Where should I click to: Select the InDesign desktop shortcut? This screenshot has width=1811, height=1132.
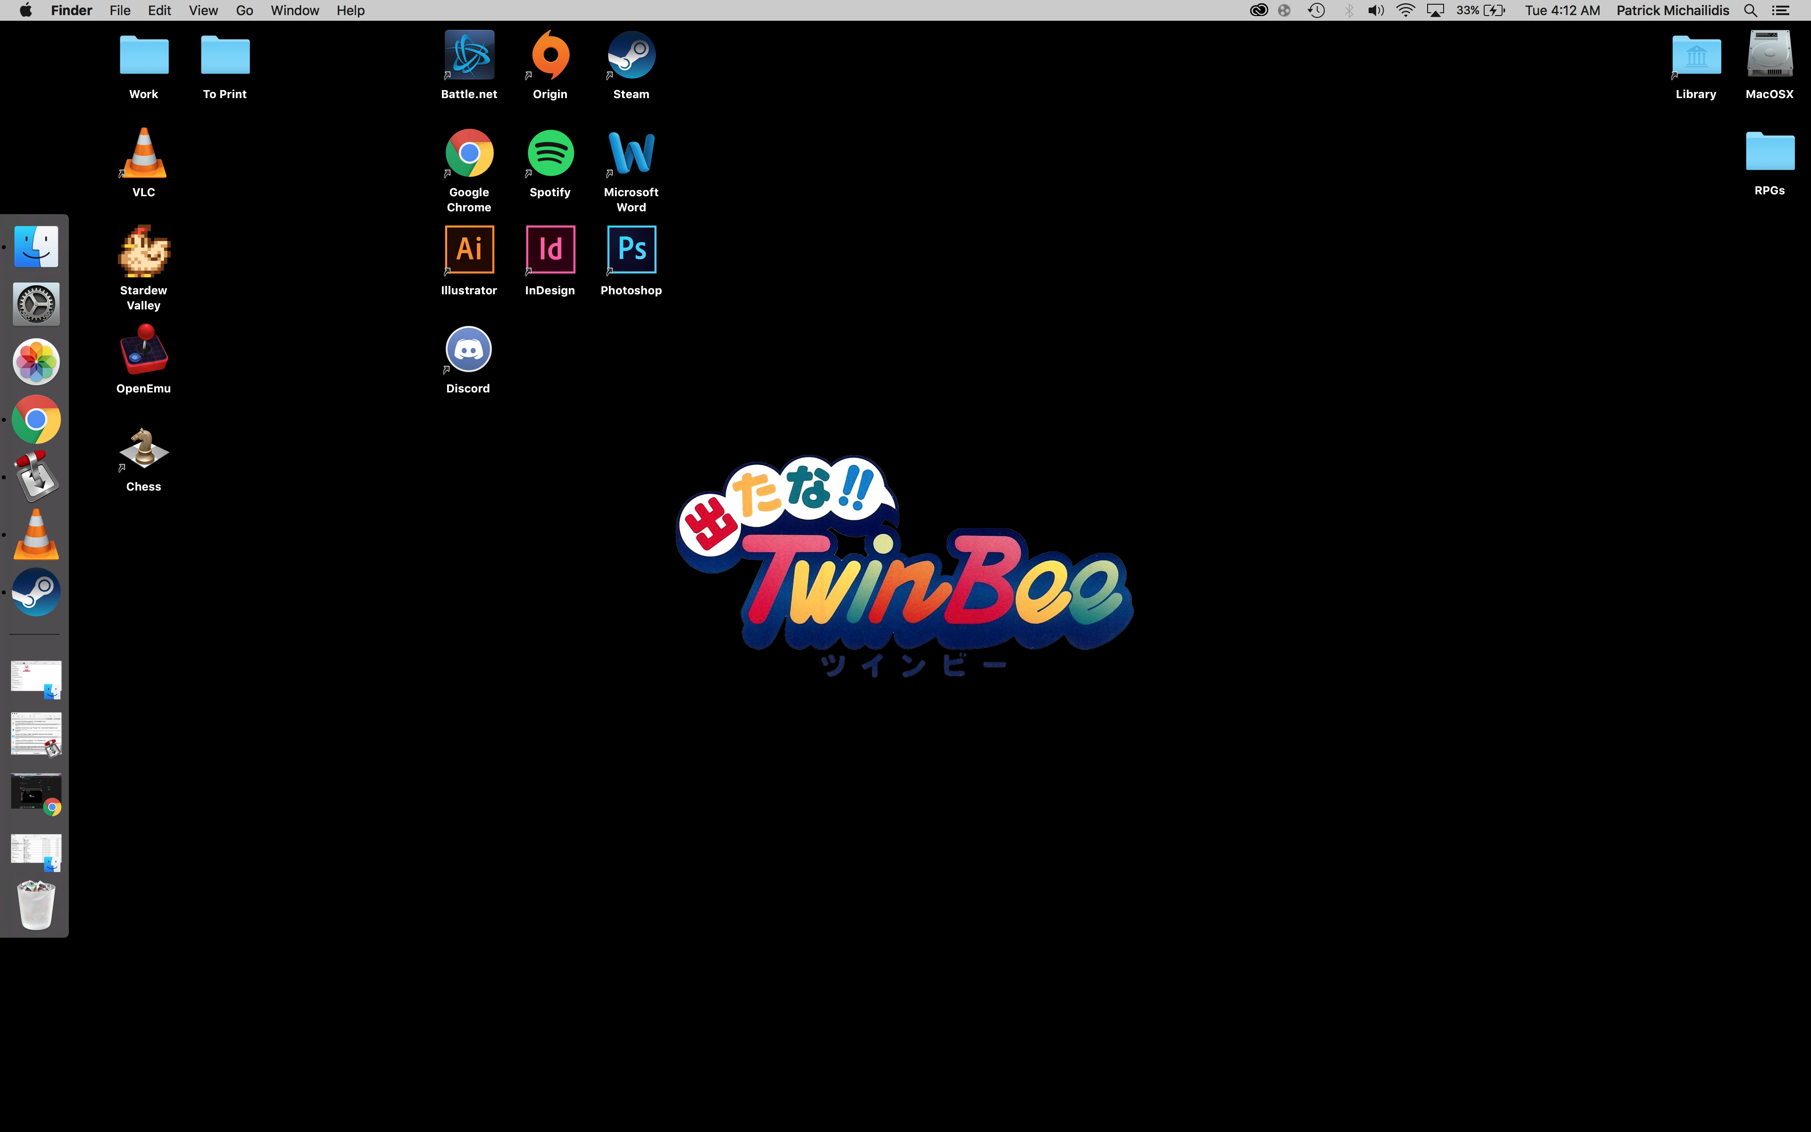pyautogui.click(x=550, y=250)
